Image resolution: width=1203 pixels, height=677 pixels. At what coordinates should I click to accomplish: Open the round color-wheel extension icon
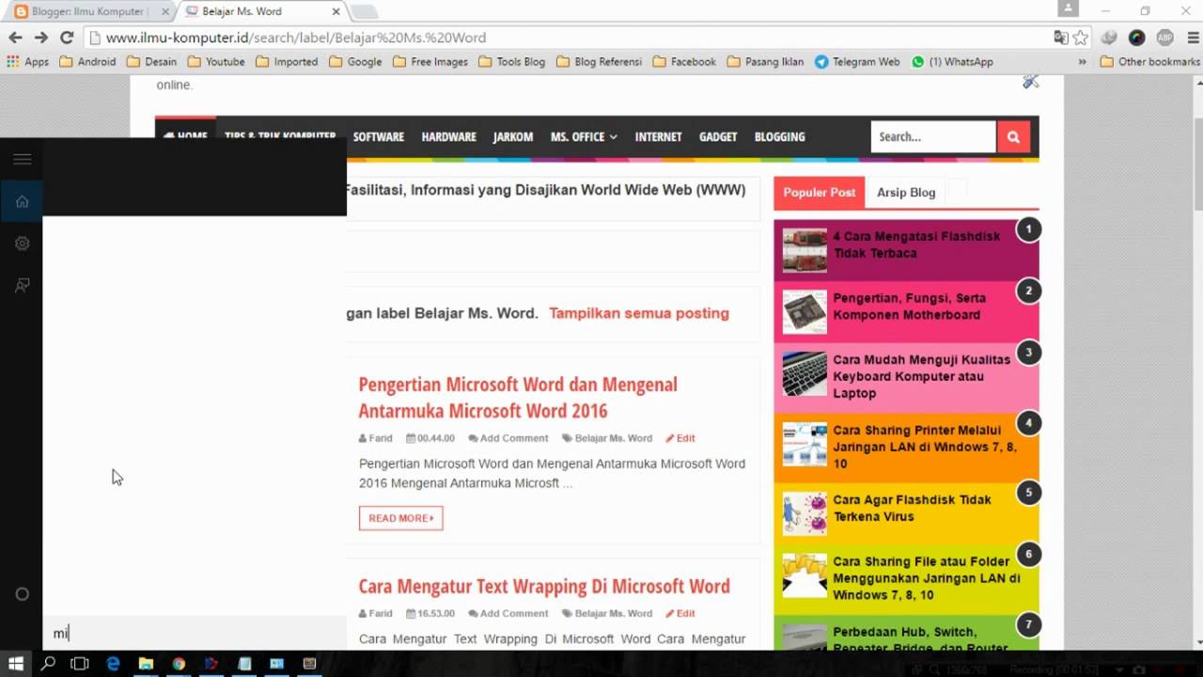pos(1137,38)
